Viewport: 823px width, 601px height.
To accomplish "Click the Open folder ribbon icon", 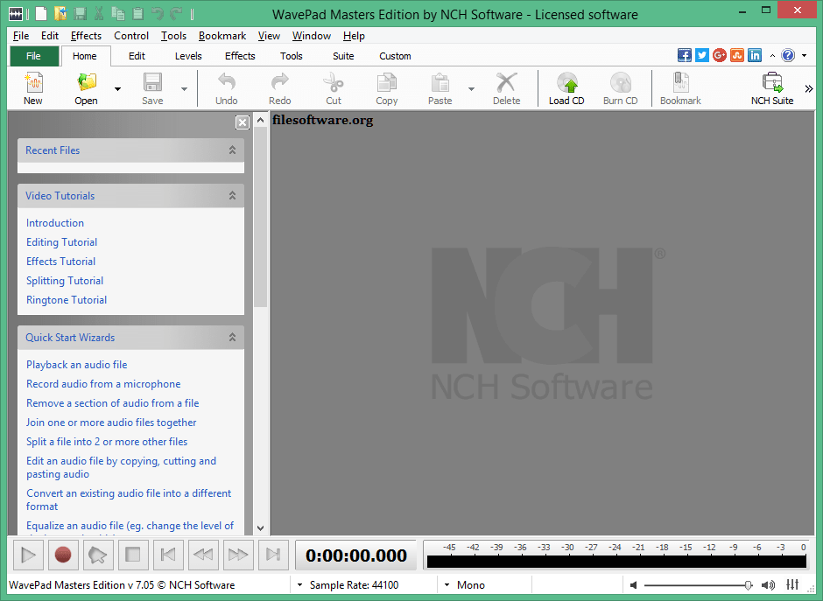I will click(87, 83).
